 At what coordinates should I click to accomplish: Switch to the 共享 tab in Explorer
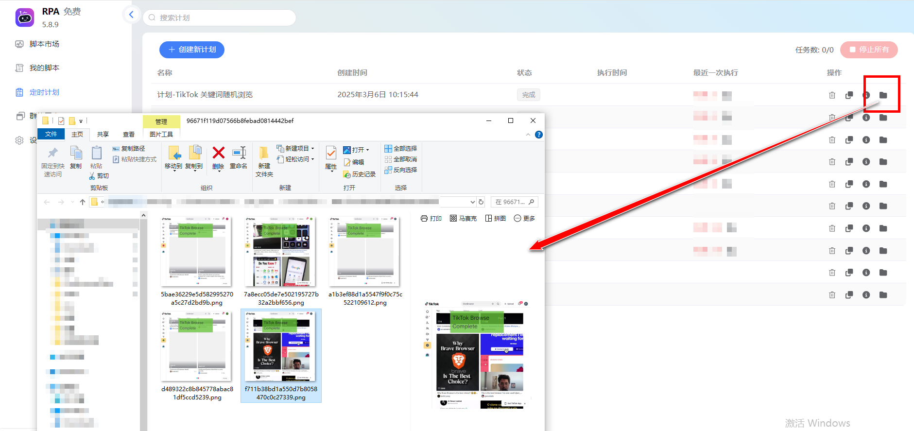(x=103, y=135)
